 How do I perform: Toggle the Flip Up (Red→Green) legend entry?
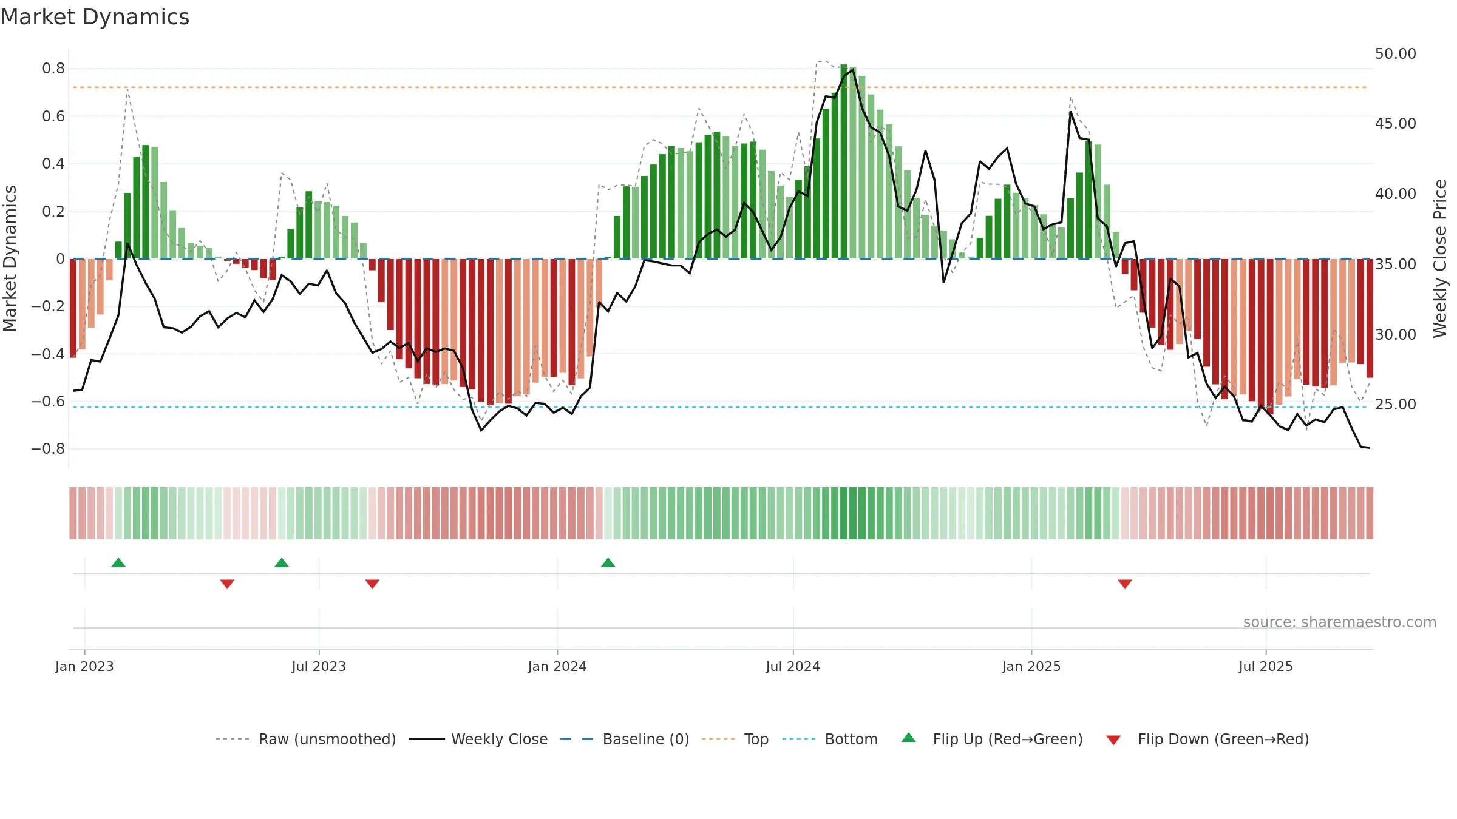click(x=992, y=739)
